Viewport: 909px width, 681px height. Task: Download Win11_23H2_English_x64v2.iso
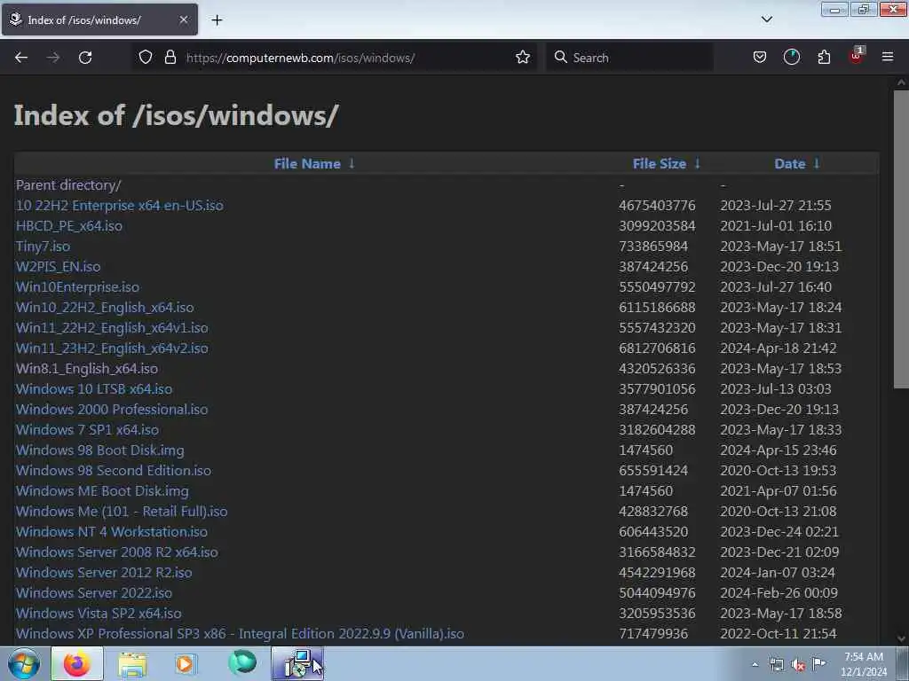coord(112,348)
